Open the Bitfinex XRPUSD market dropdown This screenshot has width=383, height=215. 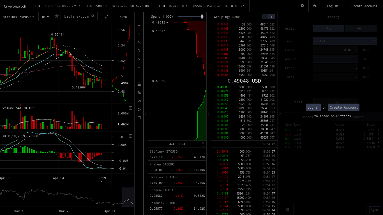click(19, 17)
